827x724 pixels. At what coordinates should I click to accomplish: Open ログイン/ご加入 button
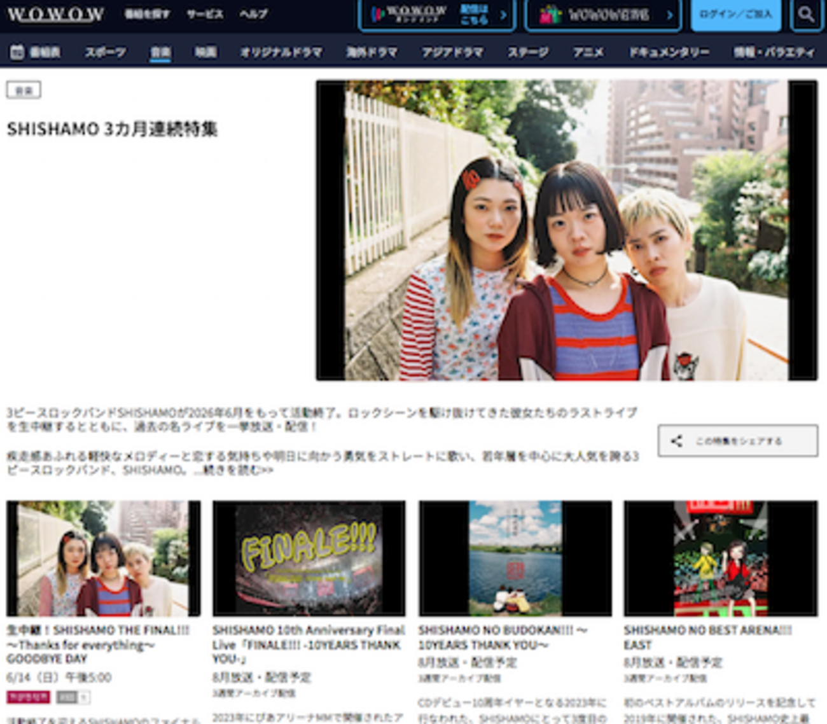tap(735, 14)
